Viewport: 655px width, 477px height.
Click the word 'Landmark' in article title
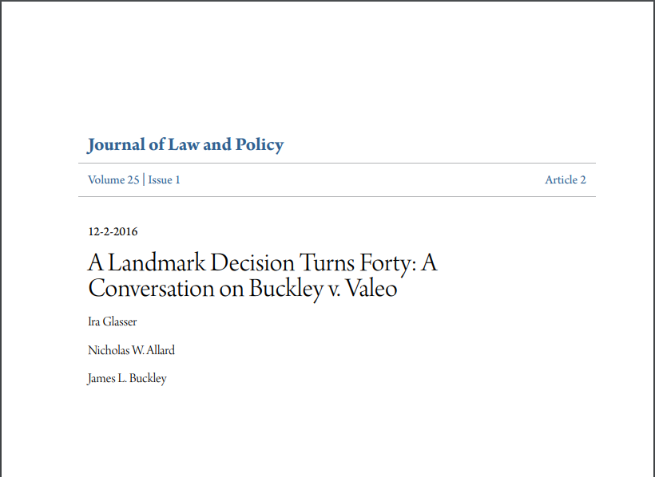(157, 263)
